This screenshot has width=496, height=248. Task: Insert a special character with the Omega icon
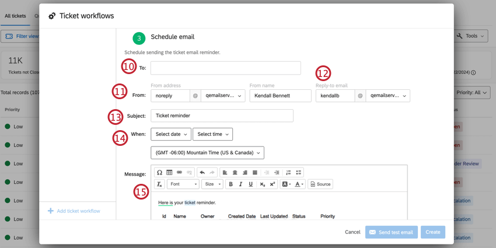(x=160, y=172)
